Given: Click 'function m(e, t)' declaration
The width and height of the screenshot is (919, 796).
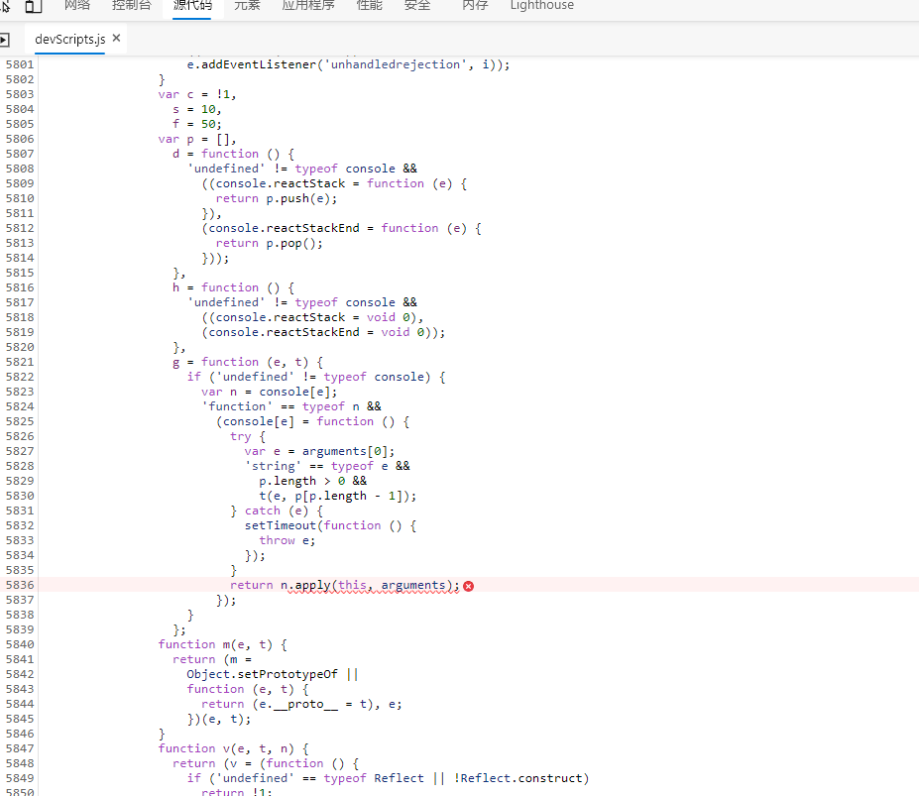Looking at the screenshot, I should coord(215,644).
